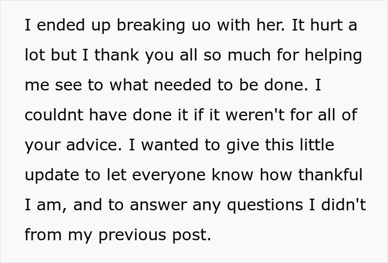This screenshot has height=263, width=388.
Task: Click the word "update"
Action: 52,175
